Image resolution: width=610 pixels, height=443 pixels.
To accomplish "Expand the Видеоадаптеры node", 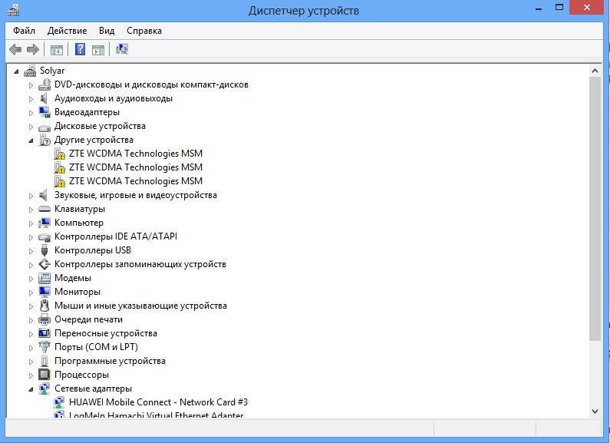I will tap(31, 113).
